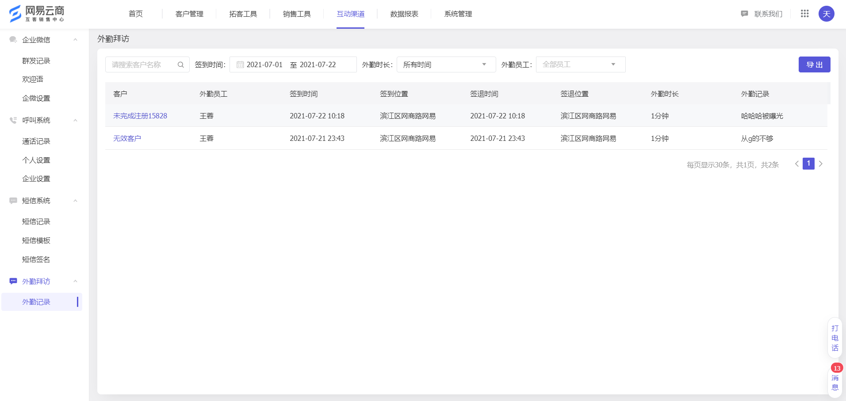Collapse the 外勤拜访 section
Image resolution: width=846 pixels, height=401 pixels.
(76, 281)
